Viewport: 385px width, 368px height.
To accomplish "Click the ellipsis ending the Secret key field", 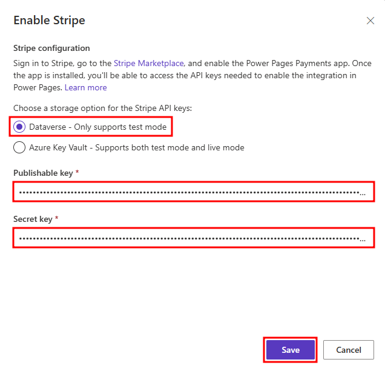I will point(363,239).
